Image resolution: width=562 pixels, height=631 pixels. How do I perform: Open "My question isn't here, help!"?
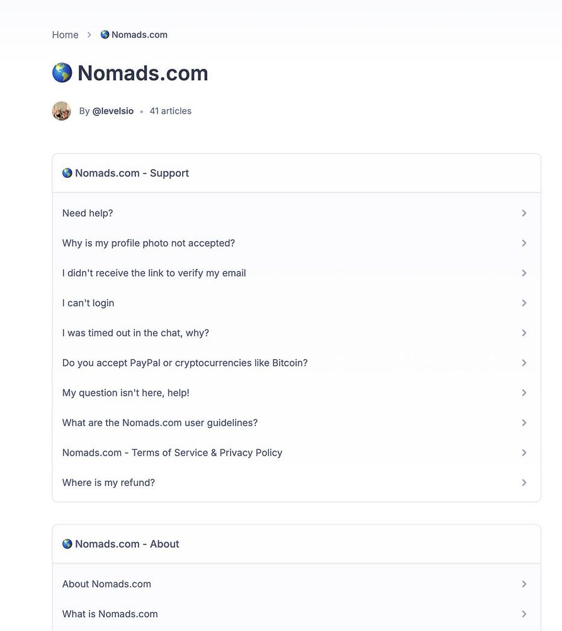click(x=125, y=393)
